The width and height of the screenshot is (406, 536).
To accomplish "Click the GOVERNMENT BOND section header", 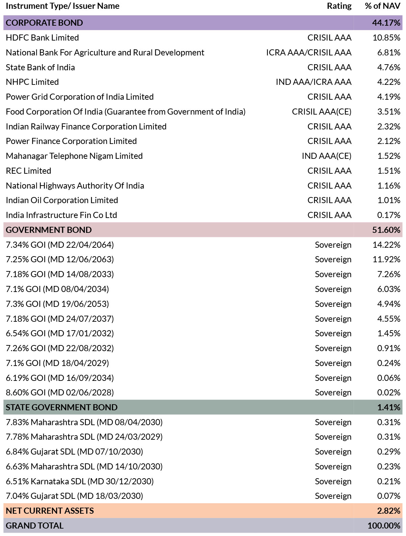I will pyautogui.click(x=203, y=230).
